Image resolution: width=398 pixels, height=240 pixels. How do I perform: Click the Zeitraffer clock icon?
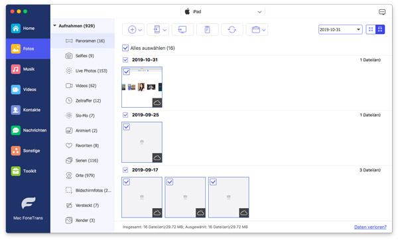69,100
